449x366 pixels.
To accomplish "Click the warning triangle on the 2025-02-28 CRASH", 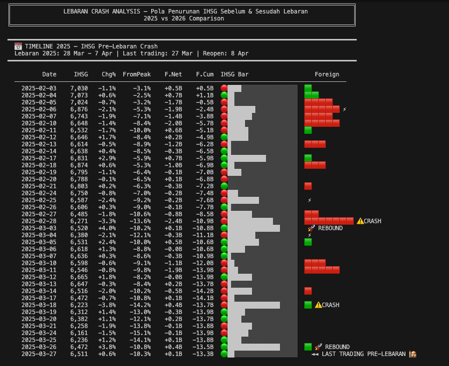I will coord(360,221).
